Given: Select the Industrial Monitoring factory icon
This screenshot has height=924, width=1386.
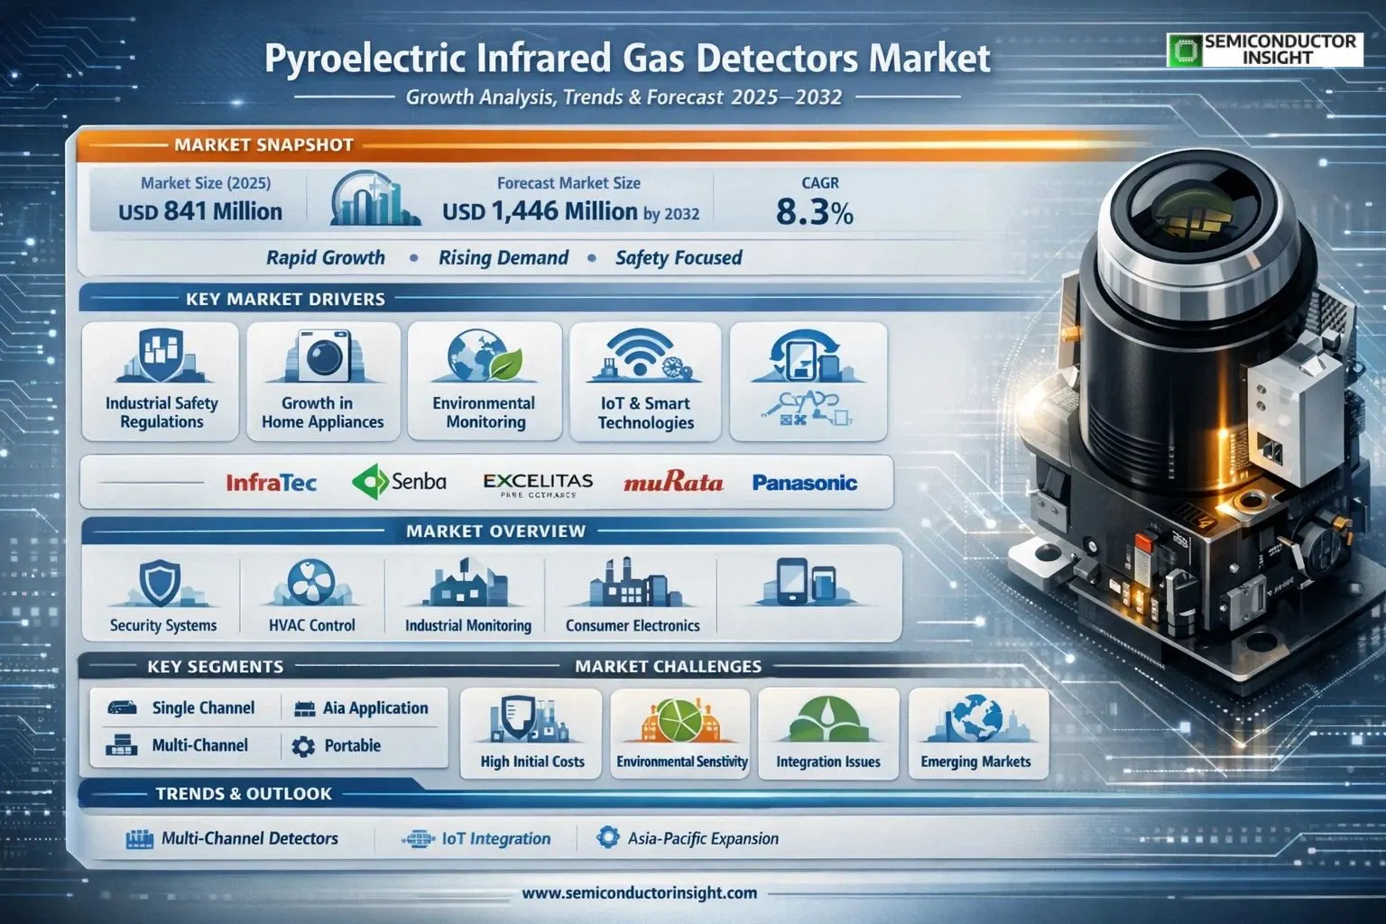Looking at the screenshot, I should (467, 584).
